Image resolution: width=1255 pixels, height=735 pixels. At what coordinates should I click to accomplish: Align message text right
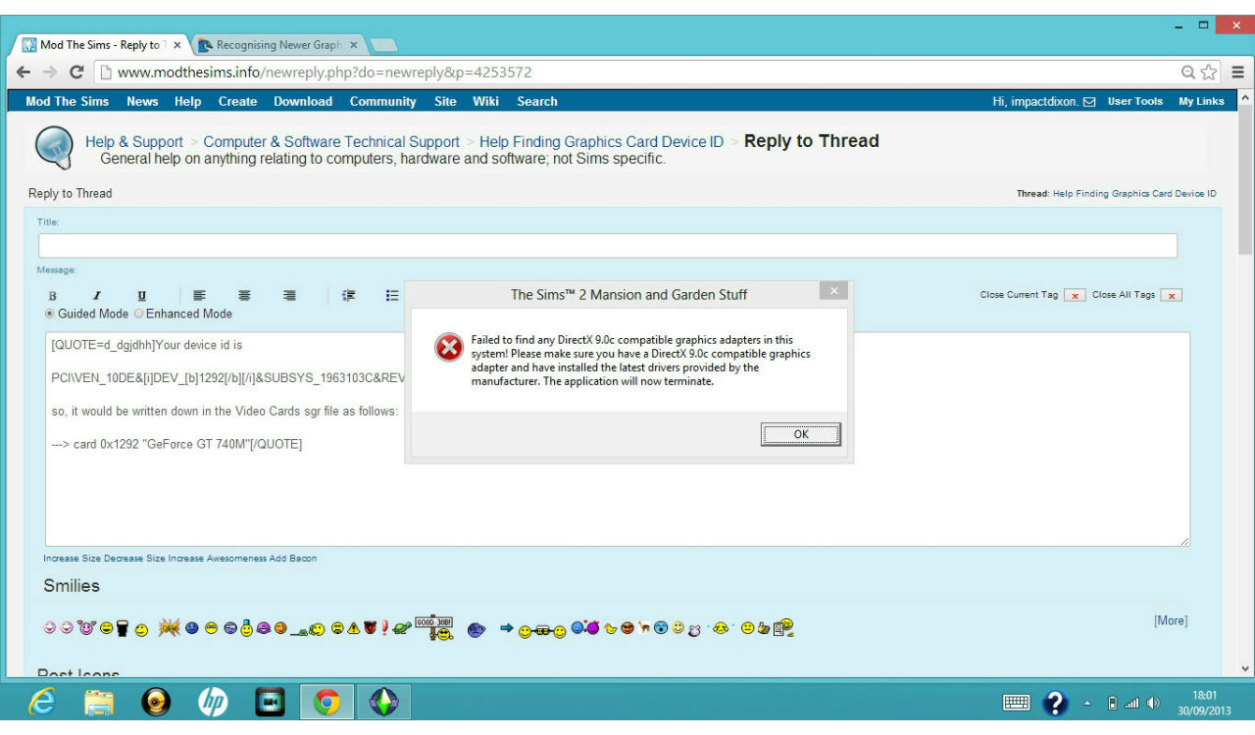tap(289, 295)
